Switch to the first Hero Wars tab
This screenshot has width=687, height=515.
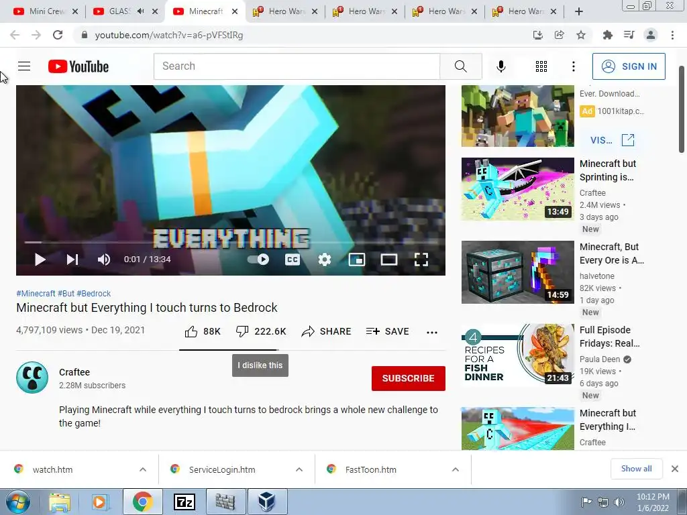tap(286, 11)
